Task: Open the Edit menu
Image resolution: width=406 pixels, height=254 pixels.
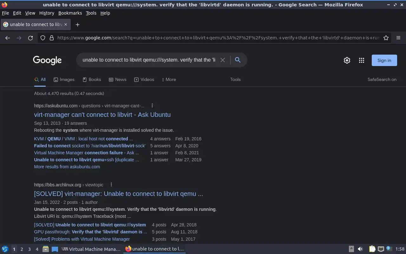Action: tap(17, 13)
